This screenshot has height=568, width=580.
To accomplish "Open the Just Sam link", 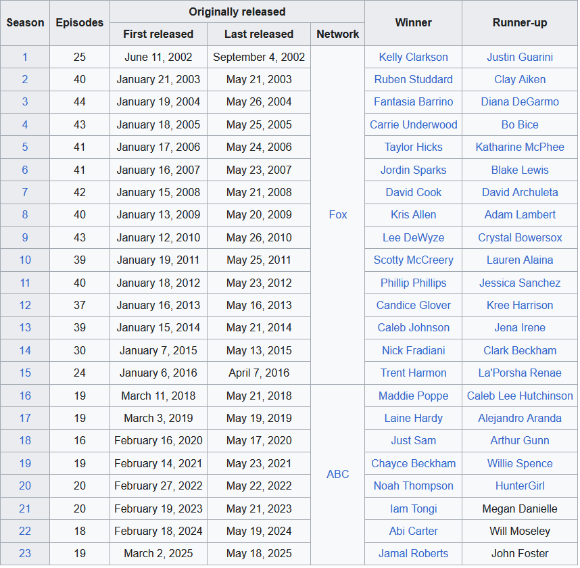I will (x=413, y=440).
